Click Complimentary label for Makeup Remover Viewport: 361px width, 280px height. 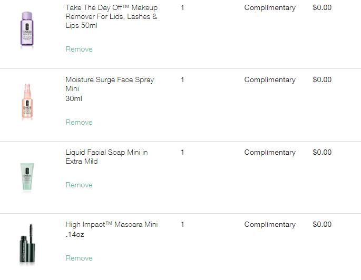tap(270, 8)
